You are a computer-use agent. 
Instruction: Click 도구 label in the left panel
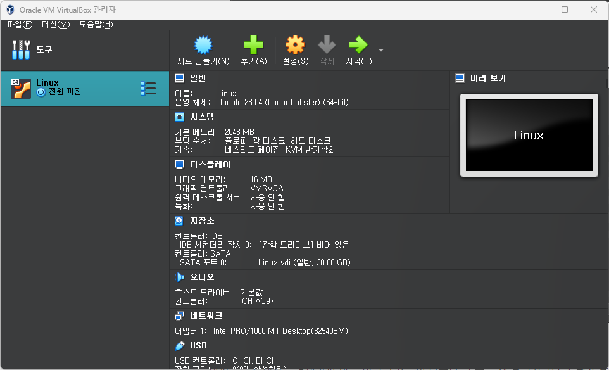coord(44,49)
